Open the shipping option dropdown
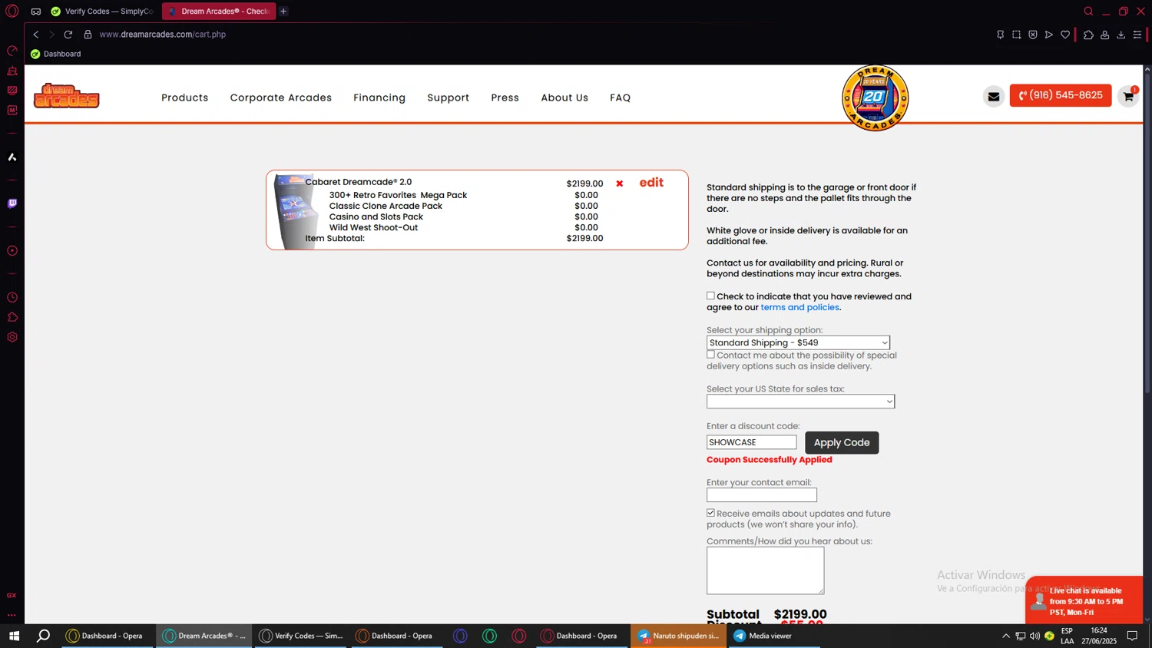This screenshot has height=648, width=1152. 798,342
